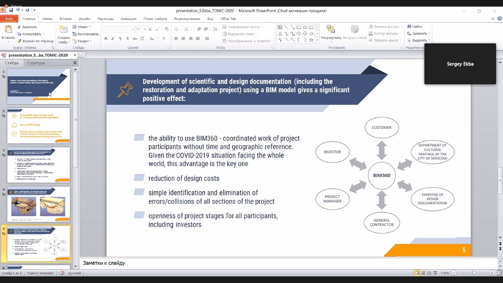Toggle strikethrough (abc) formatting
The height and width of the screenshot is (283, 503).
134,39
